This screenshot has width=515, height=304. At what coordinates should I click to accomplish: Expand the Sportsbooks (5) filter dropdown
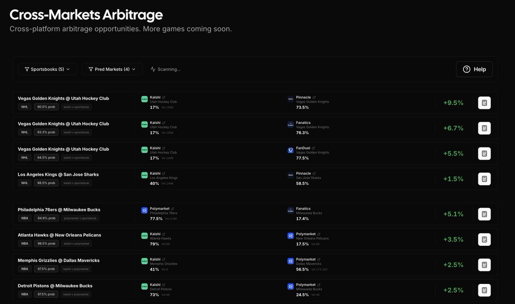(47, 69)
